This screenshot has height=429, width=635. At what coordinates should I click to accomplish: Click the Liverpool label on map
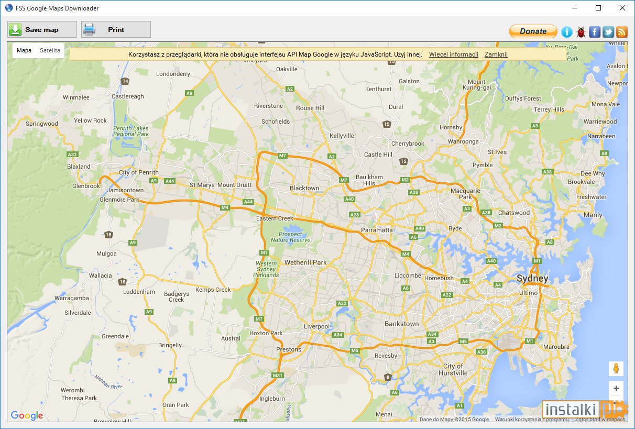point(316,326)
